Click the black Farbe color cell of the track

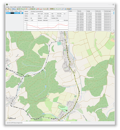(x=12, y=13)
